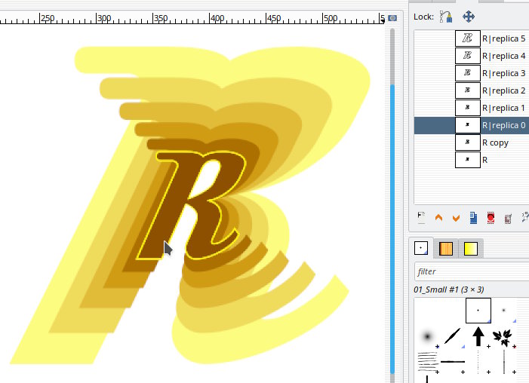Open the Patterns tab
Image resolution: width=529 pixels, height=383 pixels.
[x=446, y=248]
